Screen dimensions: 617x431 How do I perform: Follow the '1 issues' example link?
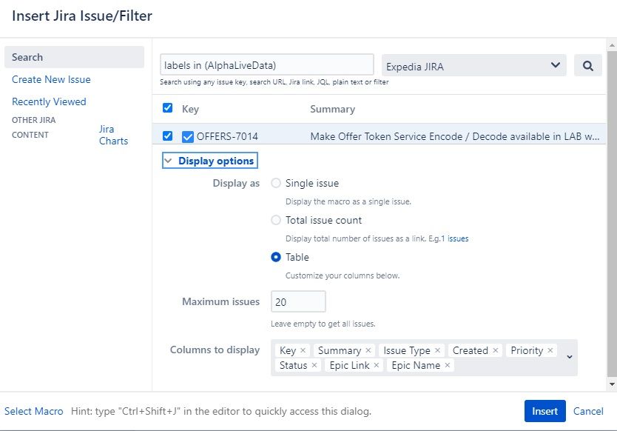[455, 238]
